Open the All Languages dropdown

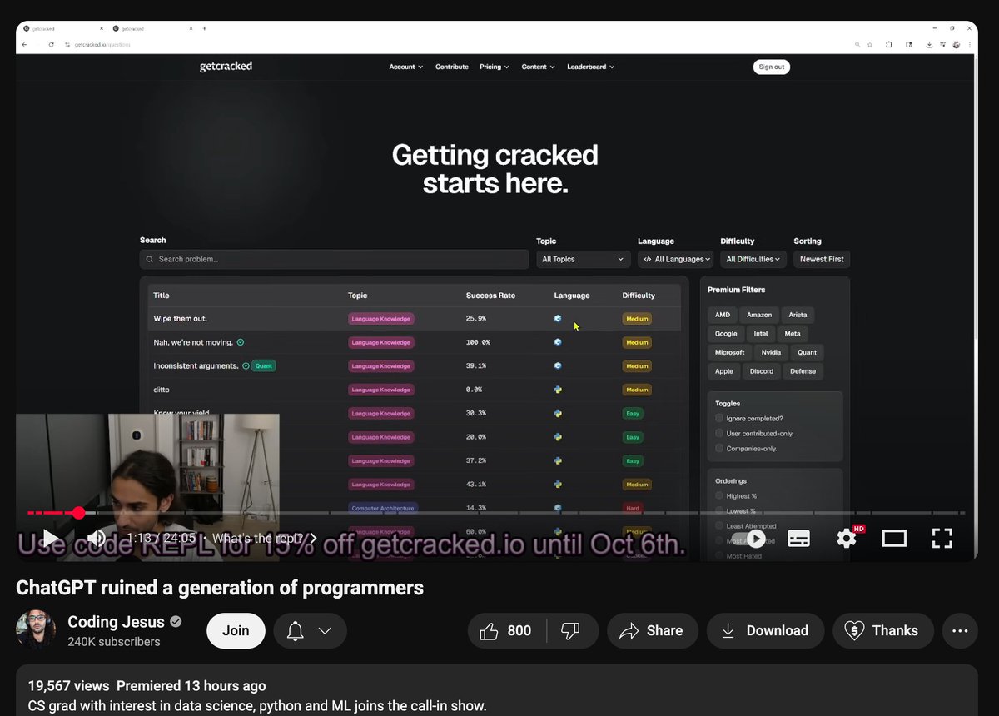[x=676, y=259]
